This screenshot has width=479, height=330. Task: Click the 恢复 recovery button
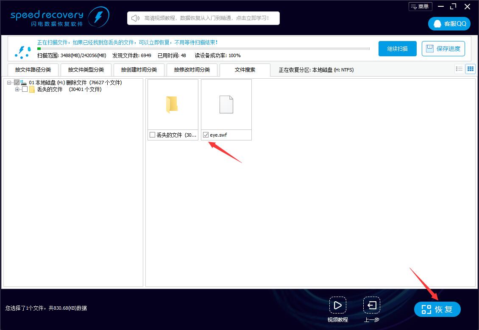coord(437,309)
